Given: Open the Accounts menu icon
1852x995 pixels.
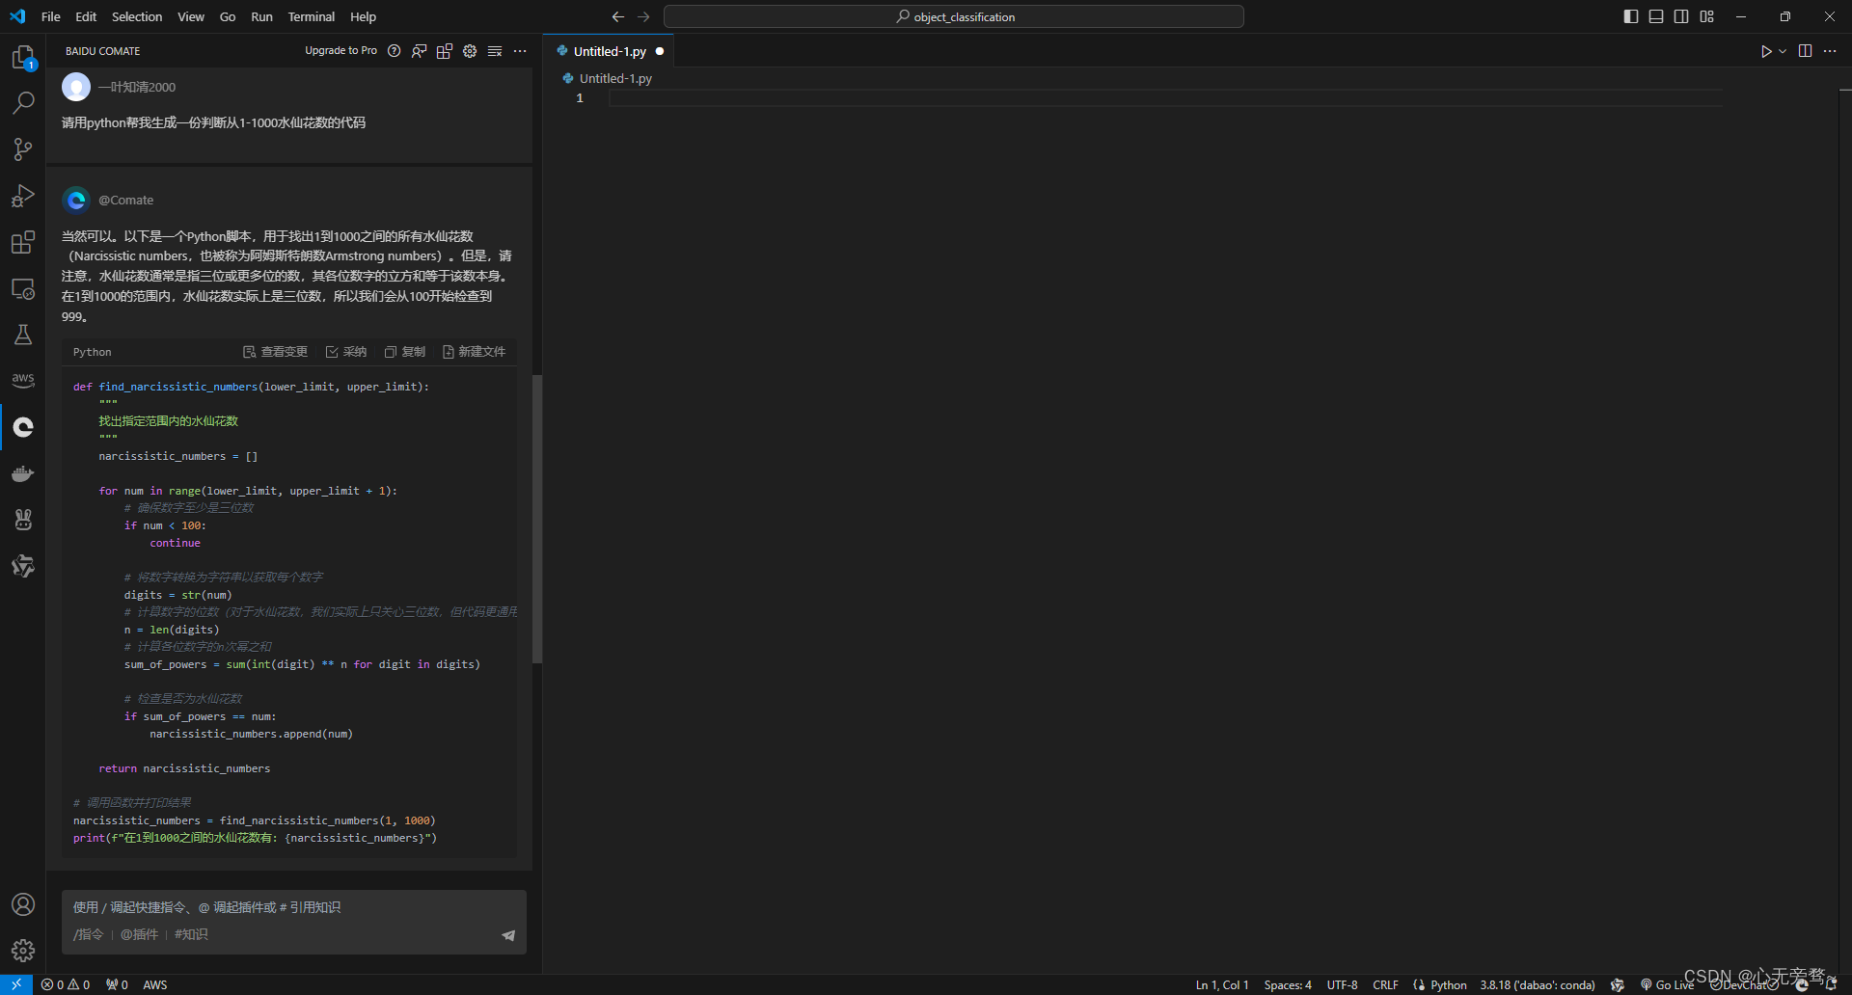Looking at the screenshot, I should [x=23, y=904].
